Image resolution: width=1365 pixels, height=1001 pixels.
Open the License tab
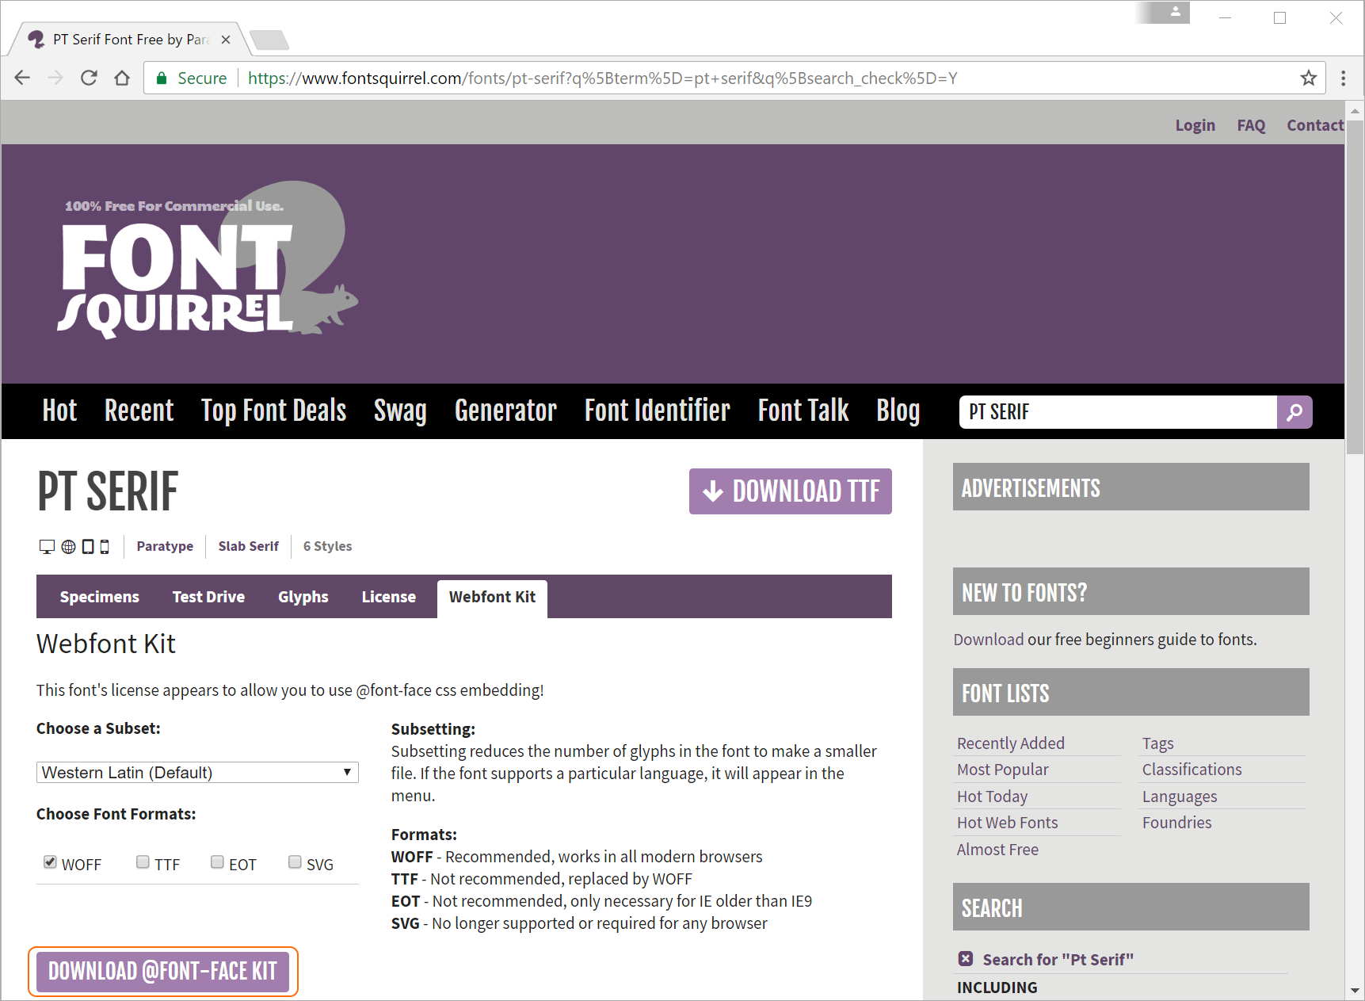389,597
